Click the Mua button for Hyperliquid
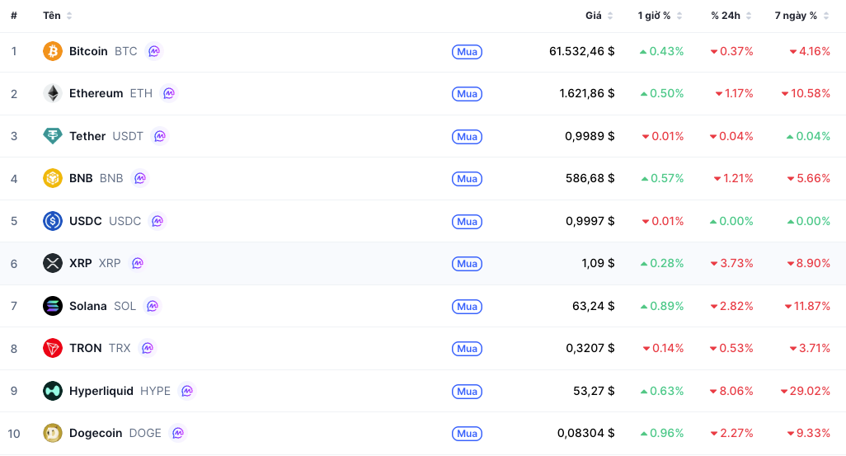The image size is (846, 456). [x=467, y=391]
